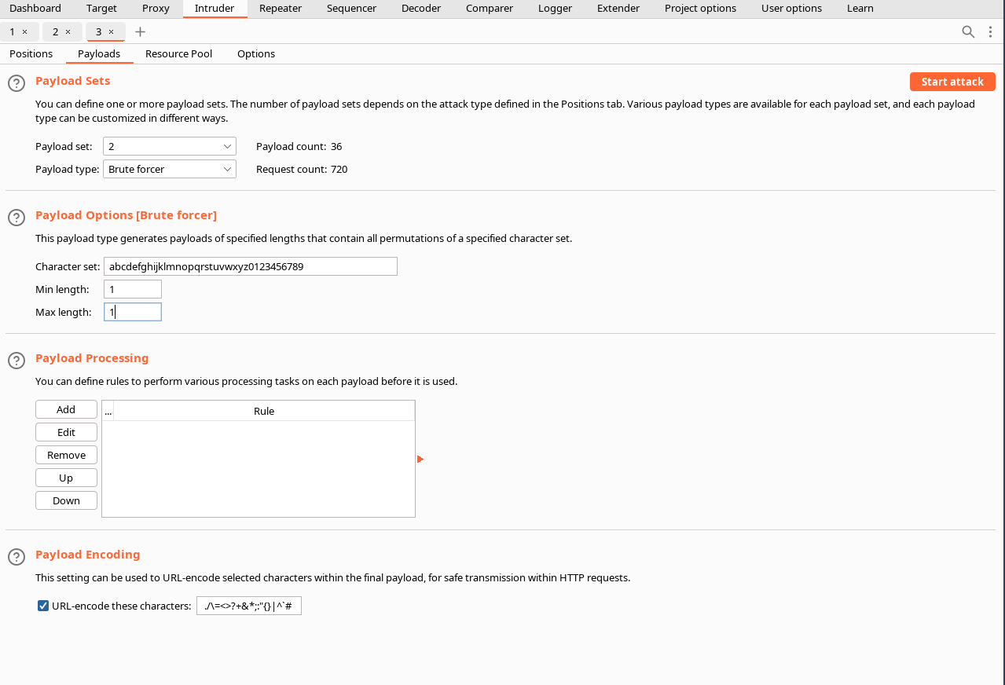Open the Project options tab
This screenshot has height=685, width=1005.
tap(700, 9)
